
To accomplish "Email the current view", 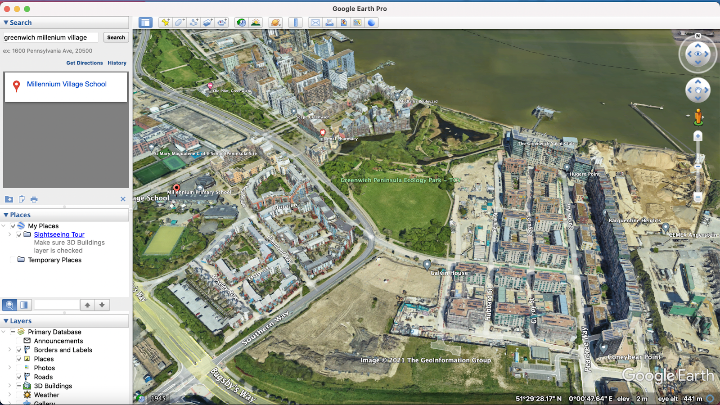I will tap(315, 22).
